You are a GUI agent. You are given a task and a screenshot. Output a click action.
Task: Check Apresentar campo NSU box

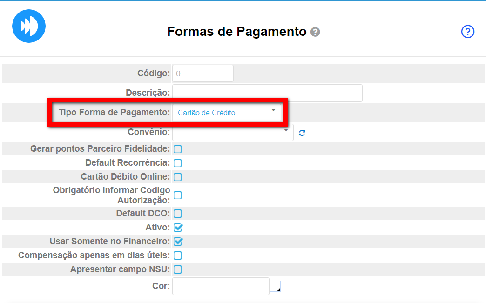[x=178, y=269]
